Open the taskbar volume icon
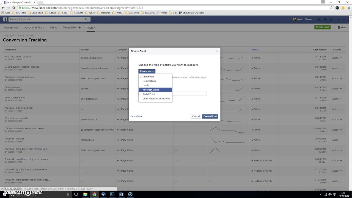Screen dimensions: 352x198 (x=330, y=194)
